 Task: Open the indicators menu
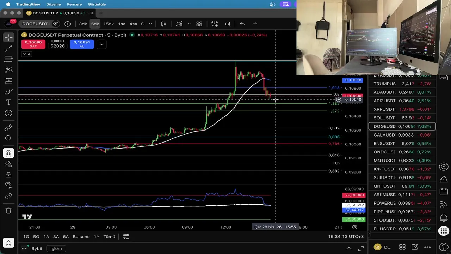(x=179, y=24)
